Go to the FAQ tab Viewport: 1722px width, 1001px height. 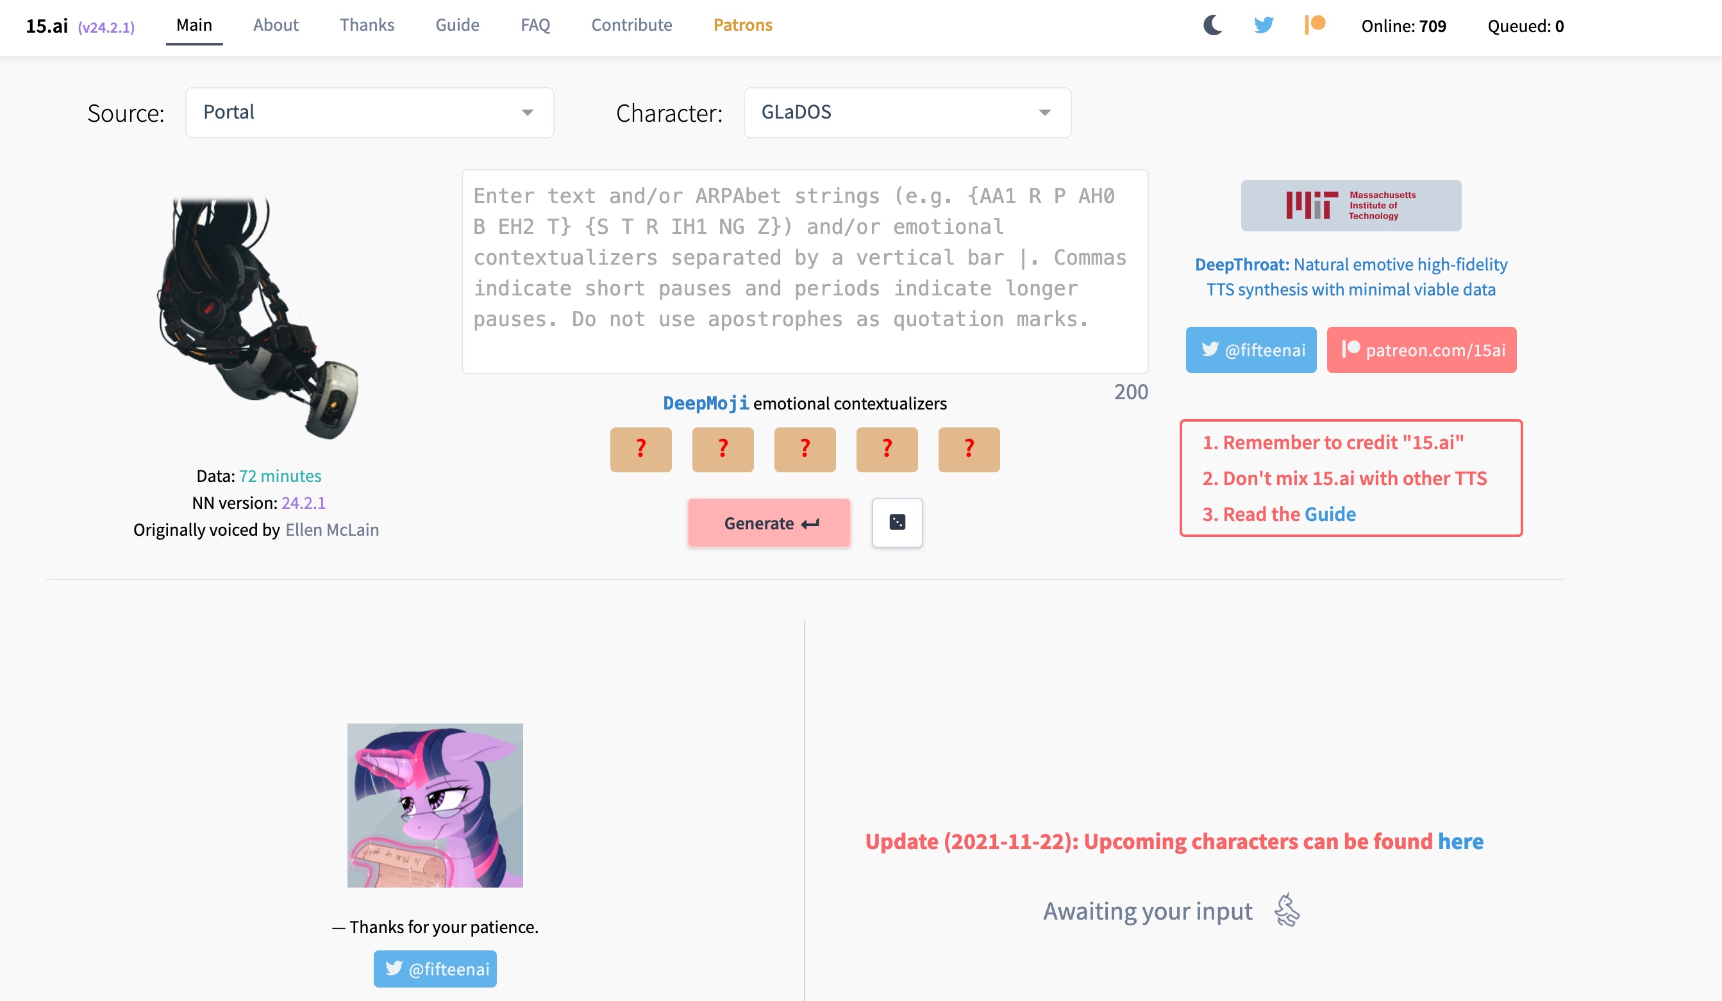(x=535, y=25)
